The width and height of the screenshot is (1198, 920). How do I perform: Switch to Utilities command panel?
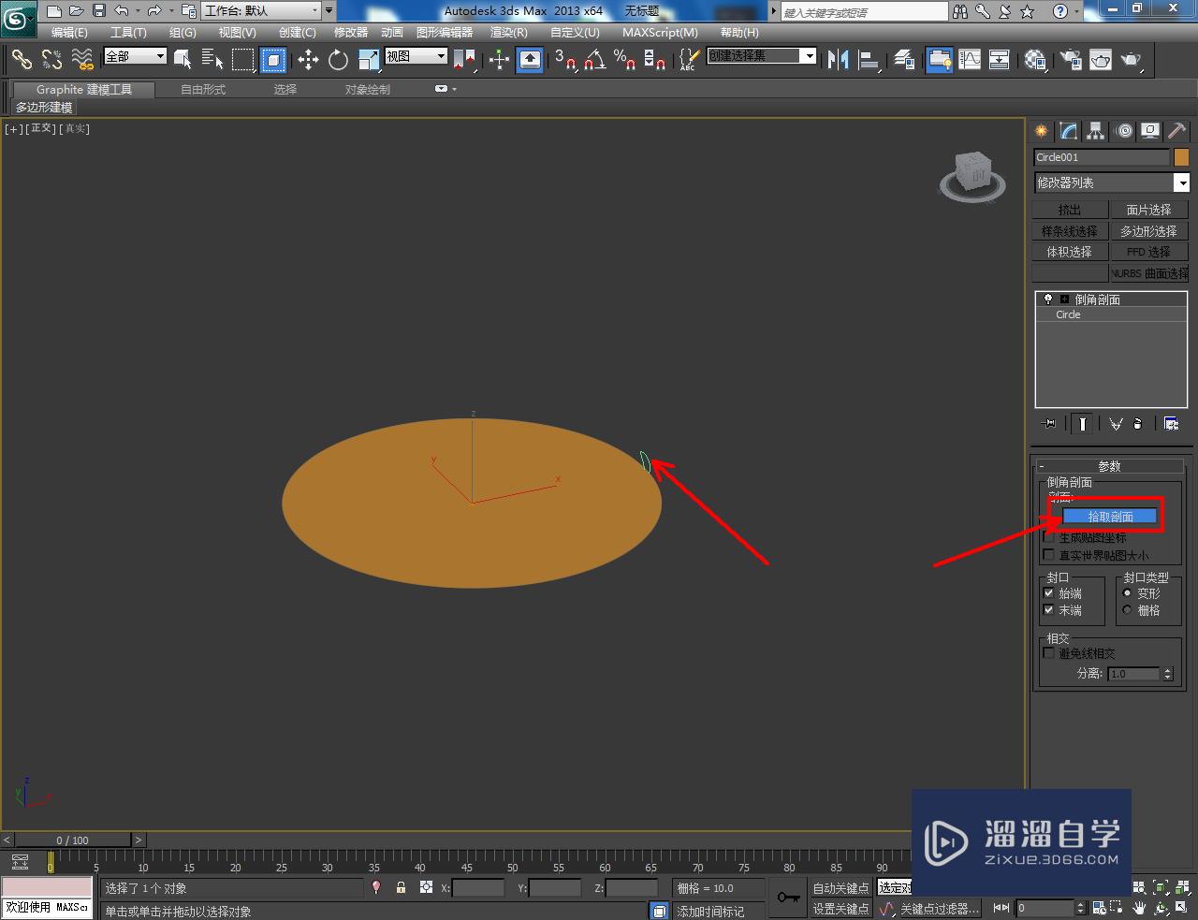point(1177,131)
